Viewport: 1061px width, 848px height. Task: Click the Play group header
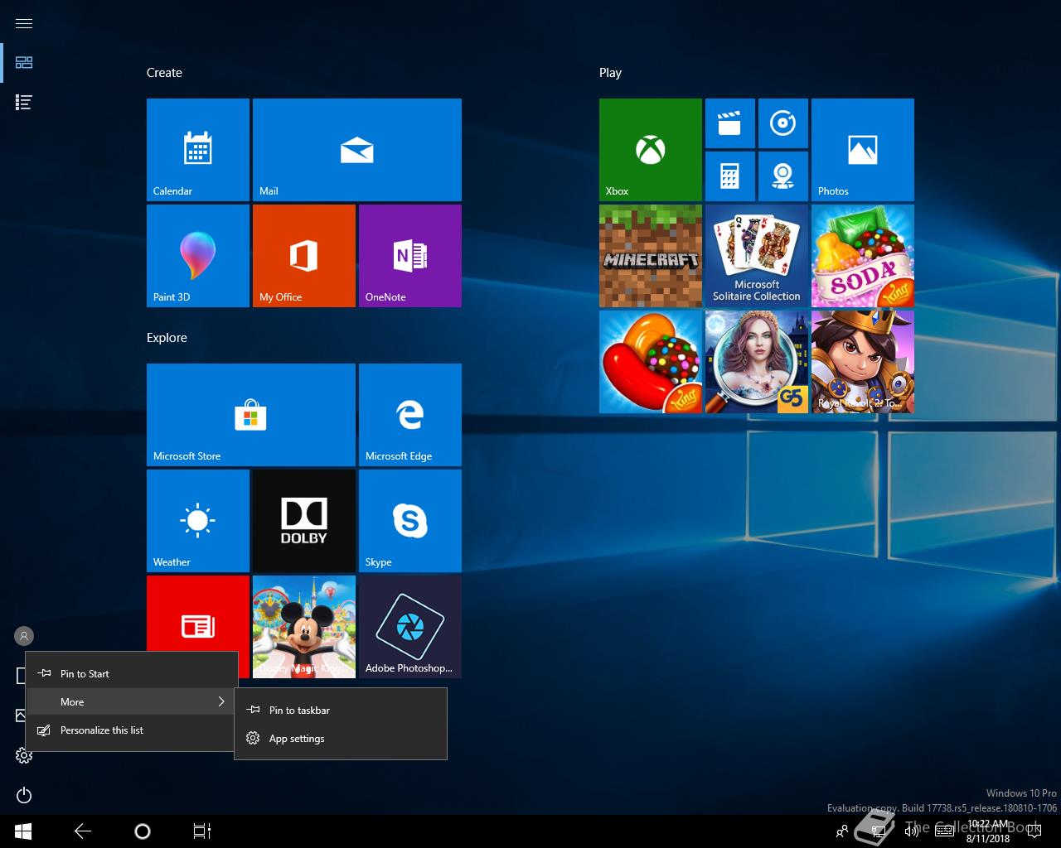coord(610,73)
